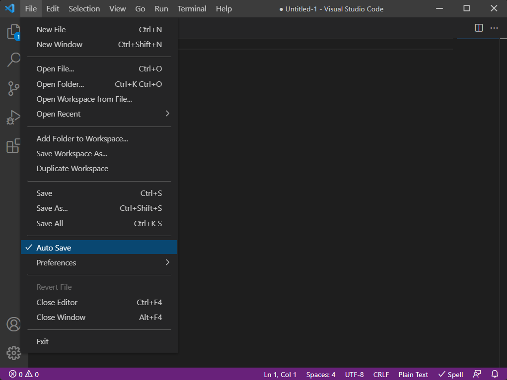Toggle Spell checker in status bar
507x380 pixels.
[x=451, y=374]
